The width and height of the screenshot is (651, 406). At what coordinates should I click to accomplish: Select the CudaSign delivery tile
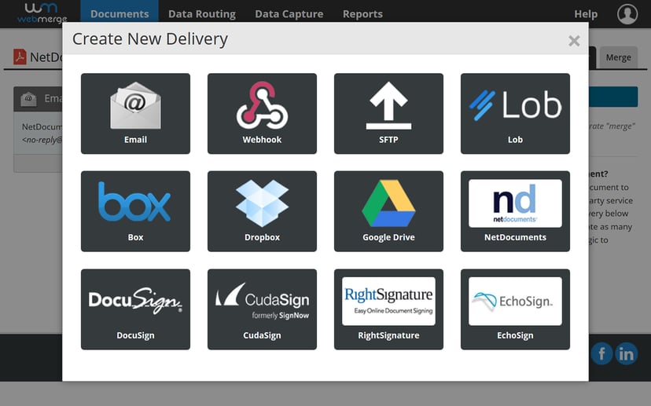(262, 309)
